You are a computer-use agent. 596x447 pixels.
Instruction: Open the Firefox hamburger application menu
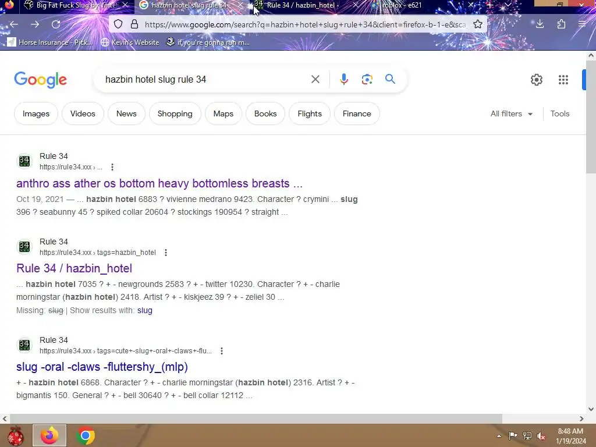click(x=581, y=24)
